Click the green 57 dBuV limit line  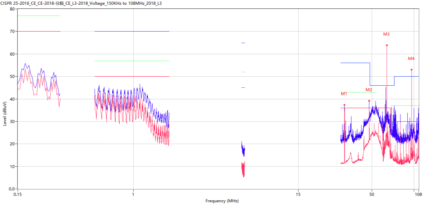(132, 61)
